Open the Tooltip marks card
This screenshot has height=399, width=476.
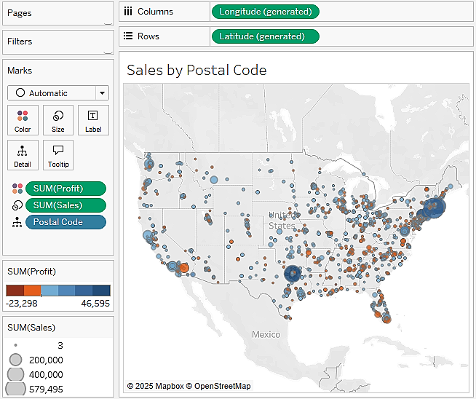point(58,155)
